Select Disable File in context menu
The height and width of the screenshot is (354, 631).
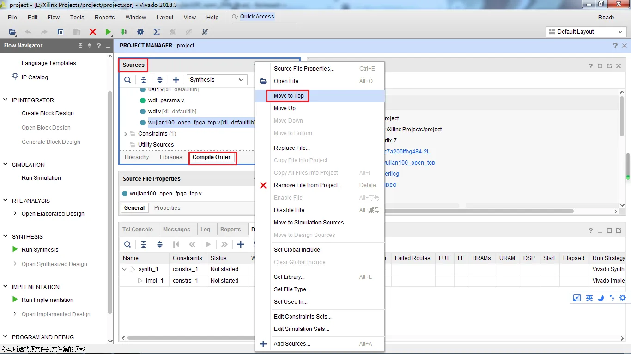[x=320, y=210]
